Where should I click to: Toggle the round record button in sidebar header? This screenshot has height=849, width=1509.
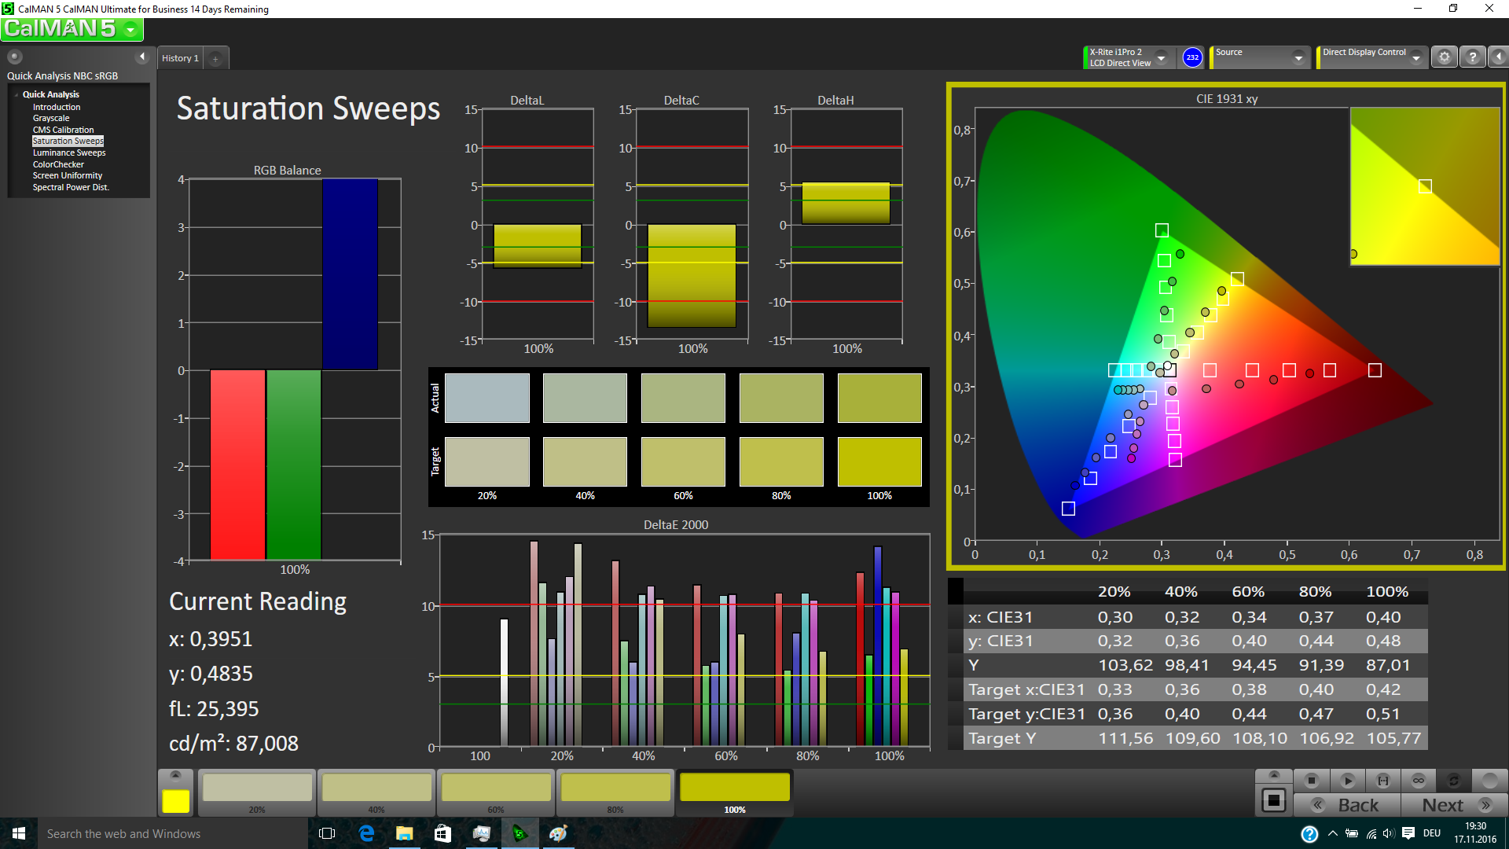coord(15,57)
